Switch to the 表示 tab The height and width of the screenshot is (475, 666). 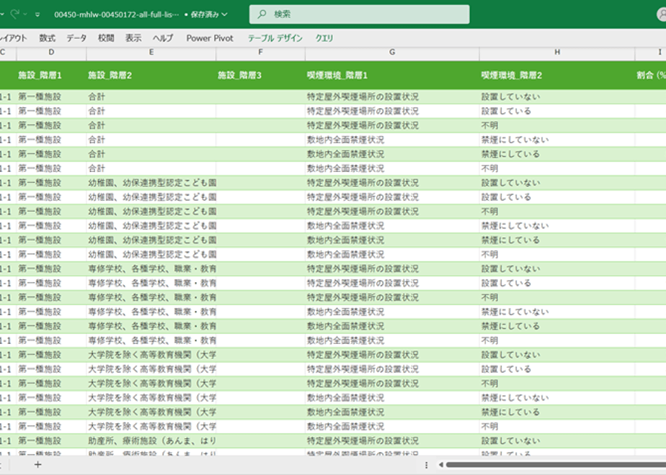pyautogui.click(x=133, y=38)
